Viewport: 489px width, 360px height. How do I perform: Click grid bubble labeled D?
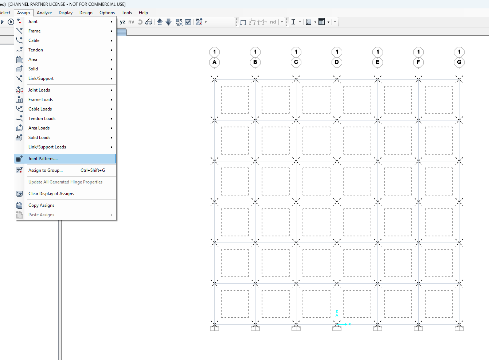click(337, 62)
